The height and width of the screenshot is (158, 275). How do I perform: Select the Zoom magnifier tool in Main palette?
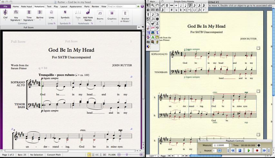[x=153, y=5]
